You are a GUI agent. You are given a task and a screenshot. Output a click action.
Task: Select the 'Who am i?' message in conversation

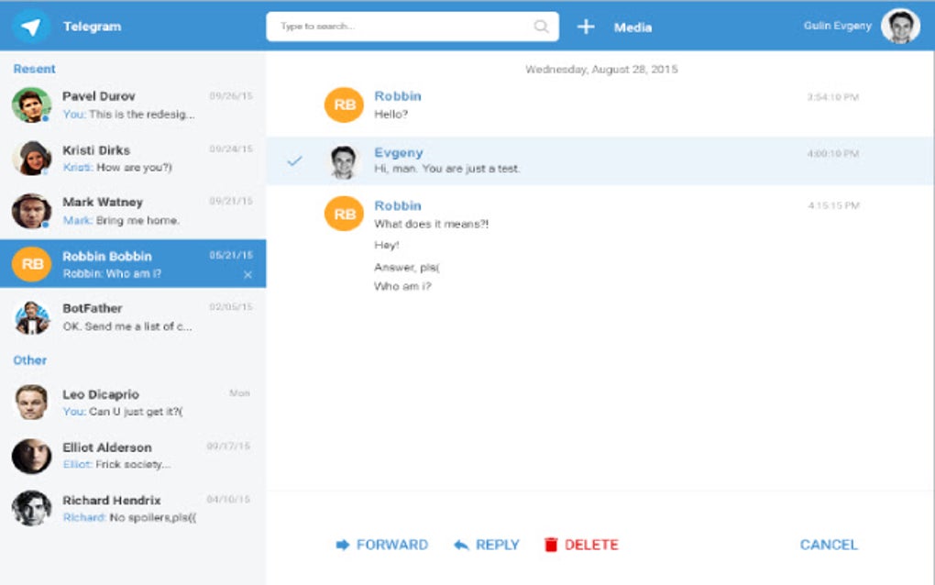(x=402, y=287)
